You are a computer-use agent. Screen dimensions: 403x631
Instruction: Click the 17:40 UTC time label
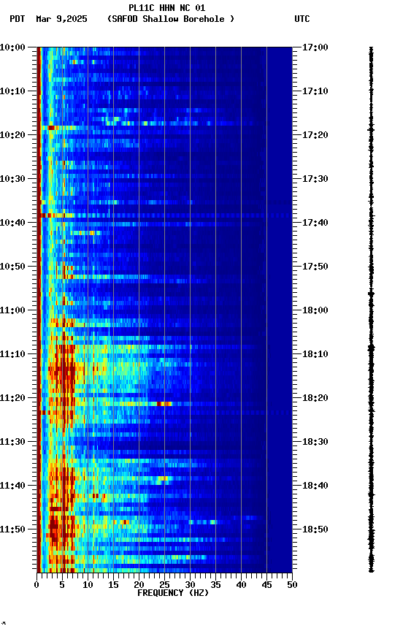[x=315, y=223]
